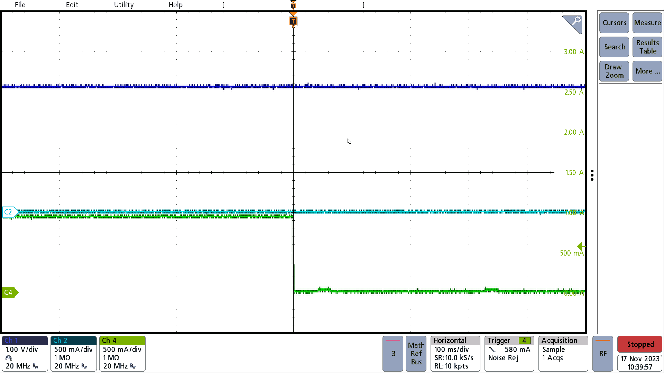Click the 500 mA scale label
The height and width of the screenshot is (373, 664).
coord(572,253)
